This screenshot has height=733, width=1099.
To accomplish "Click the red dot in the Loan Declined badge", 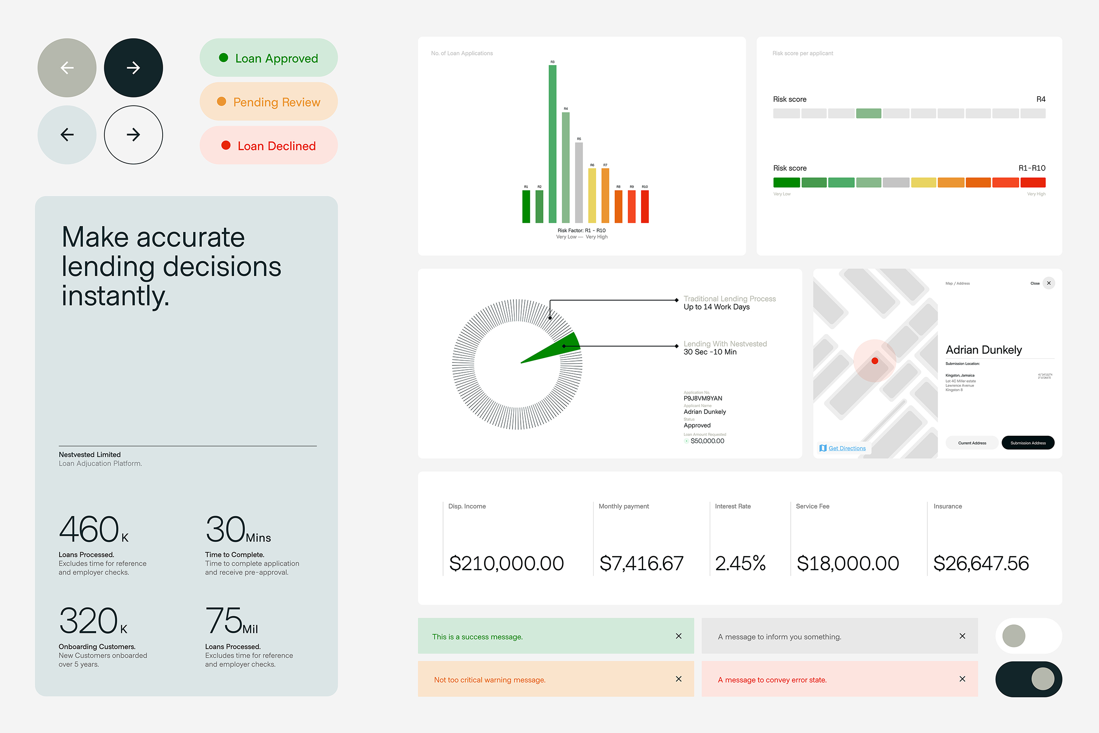I will click(x=226, y=146).
